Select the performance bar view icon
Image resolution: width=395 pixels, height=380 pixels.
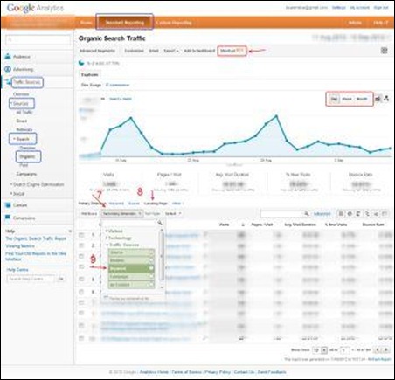click(x=358, y=214)
